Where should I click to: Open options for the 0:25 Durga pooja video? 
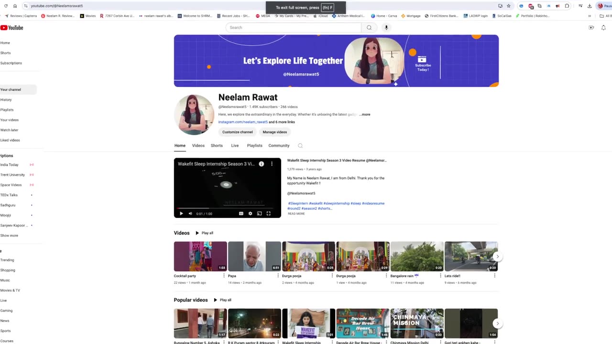[x=332, y=276]
